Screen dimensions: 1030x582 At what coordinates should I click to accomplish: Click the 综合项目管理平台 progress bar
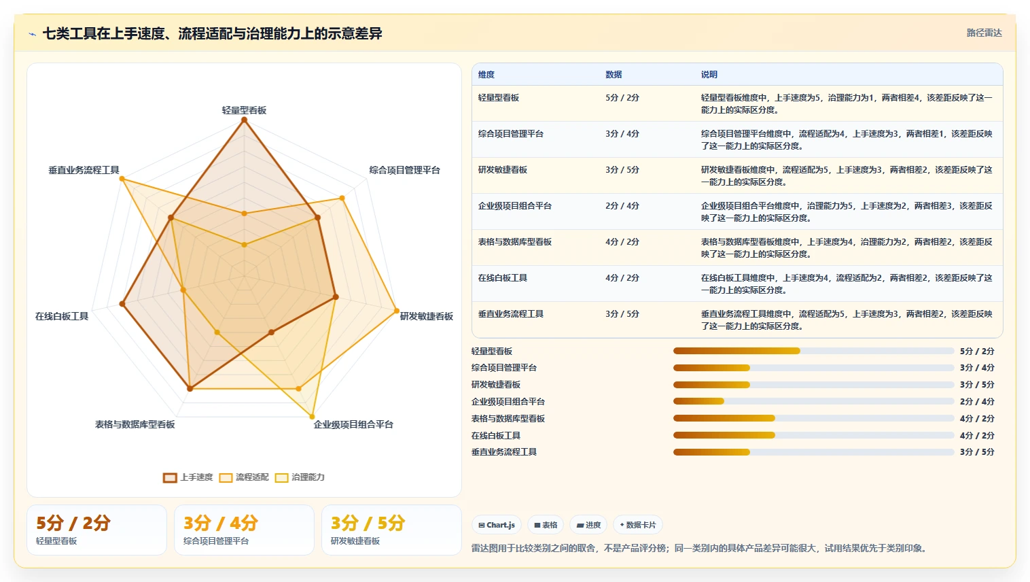pos(813,368)
